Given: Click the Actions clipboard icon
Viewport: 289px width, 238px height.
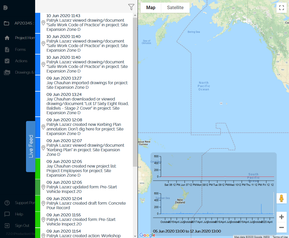Looking at the screenshot, I should tap(7, 61).
